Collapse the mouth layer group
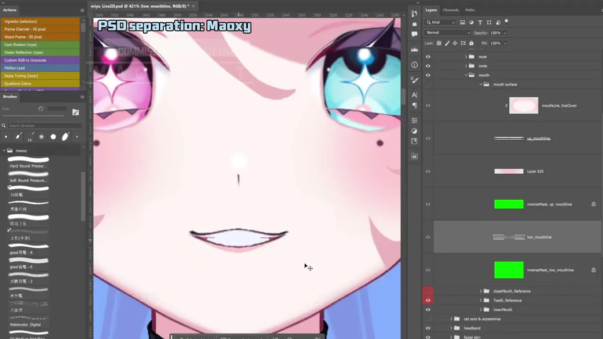This screenshot has width=603, height=339. click(466, 75)
